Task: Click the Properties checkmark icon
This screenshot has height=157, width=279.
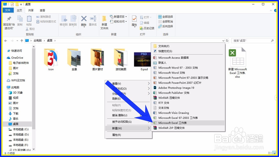Action: [134, 18]
